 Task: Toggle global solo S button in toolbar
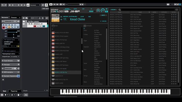13,5
